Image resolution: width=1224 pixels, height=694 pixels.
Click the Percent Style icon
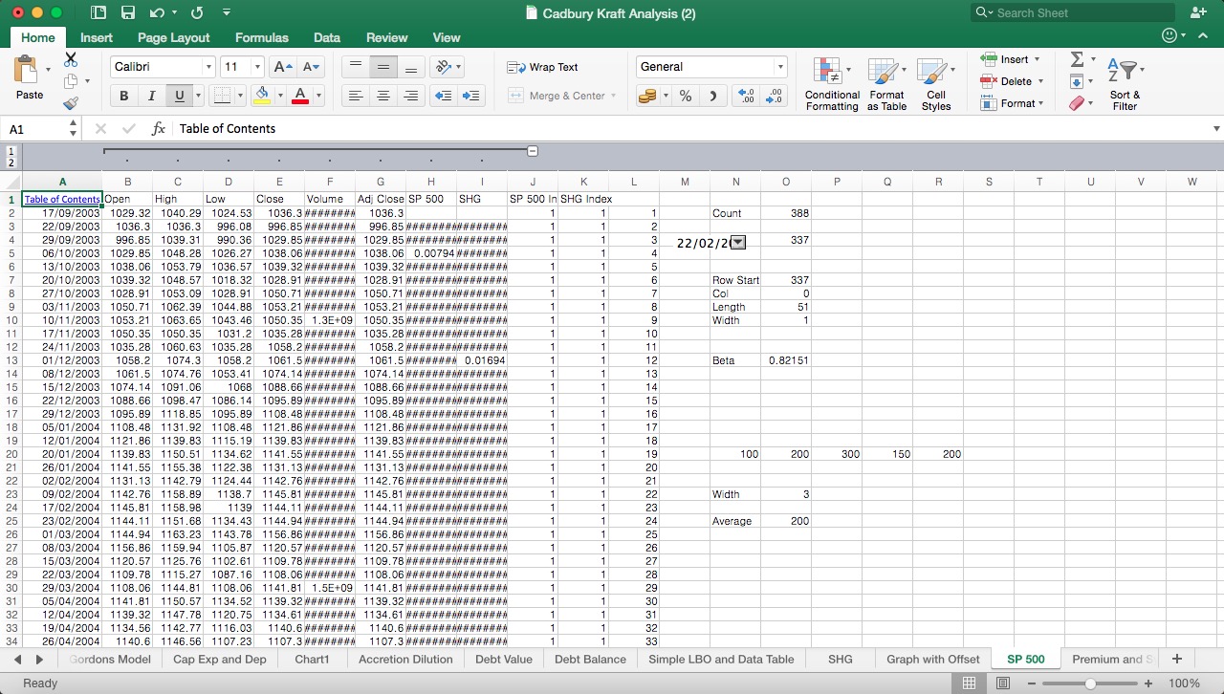(685, 96)
